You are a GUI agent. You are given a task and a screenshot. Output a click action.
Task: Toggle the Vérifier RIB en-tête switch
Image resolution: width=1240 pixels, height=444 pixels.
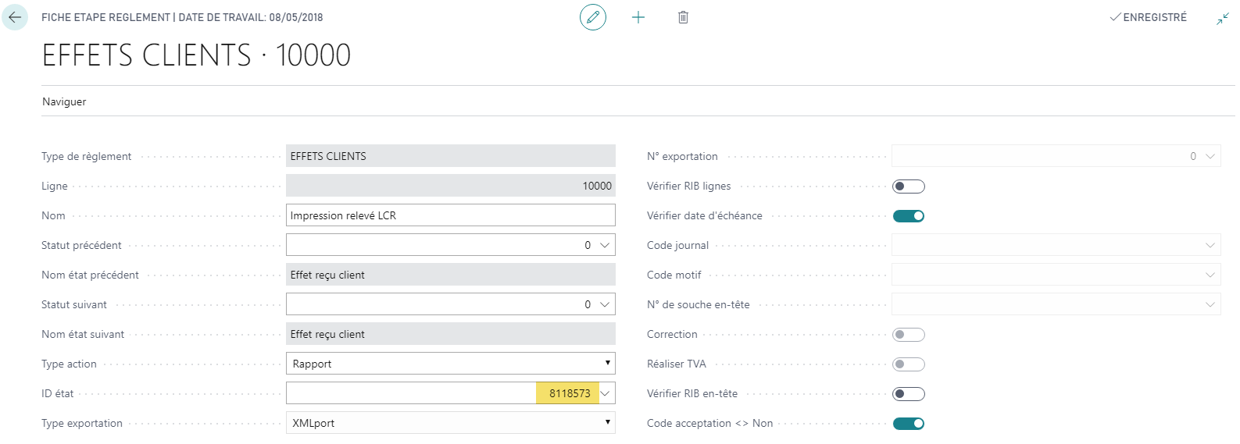tap(908, 394)
